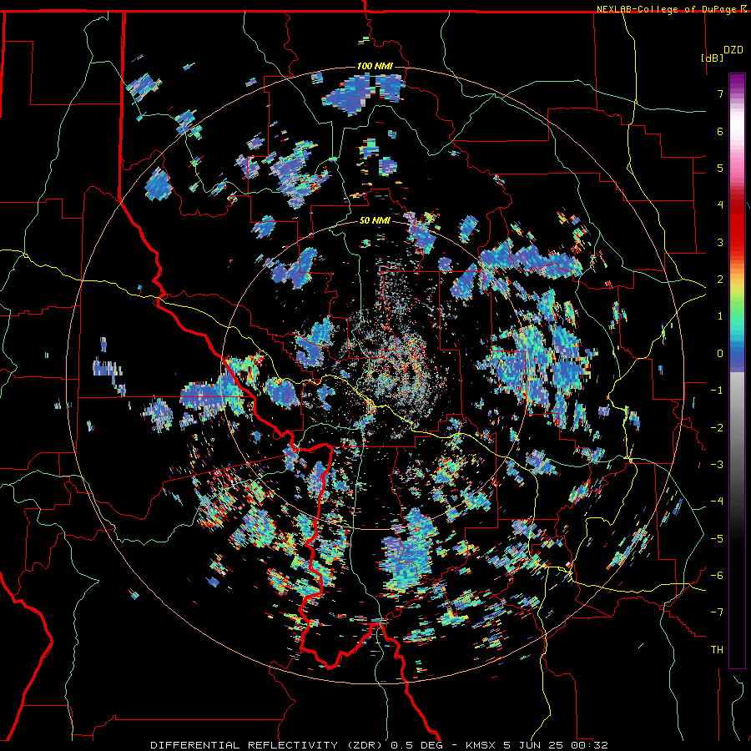Click the NEXLAB-College of DuPage watermark text
The image size is (751, 751).
point(667,9)
